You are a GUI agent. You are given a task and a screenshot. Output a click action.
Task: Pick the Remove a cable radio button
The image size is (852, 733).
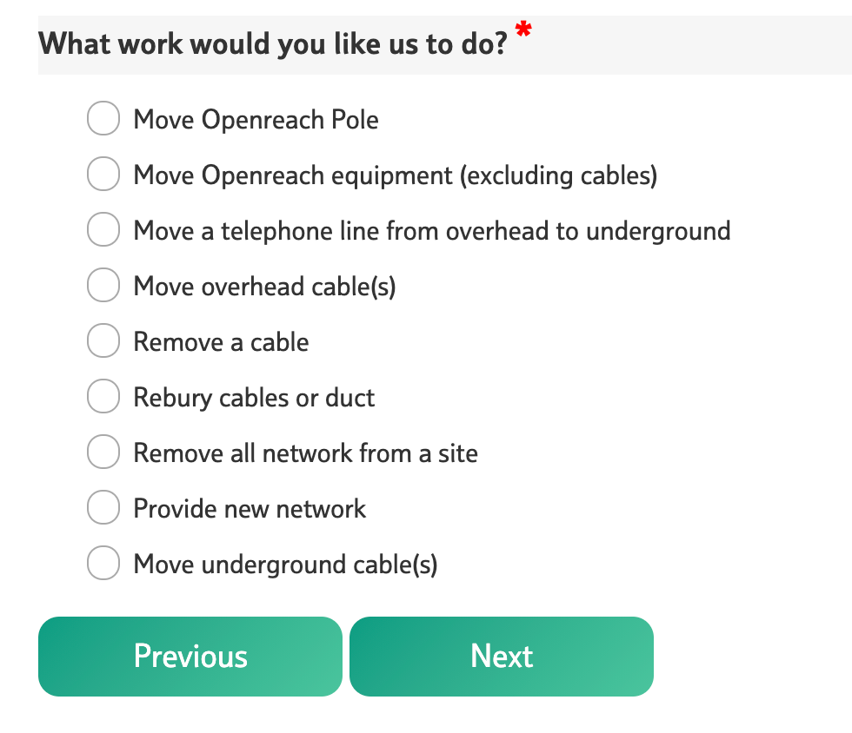(103, 341)
